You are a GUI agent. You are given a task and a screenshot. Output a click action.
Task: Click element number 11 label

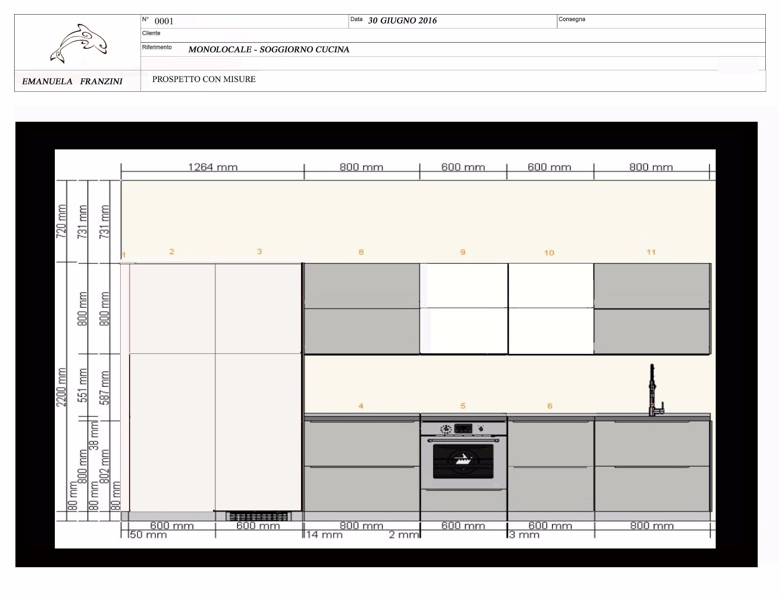pyautogui.click(x=651, y=252)
